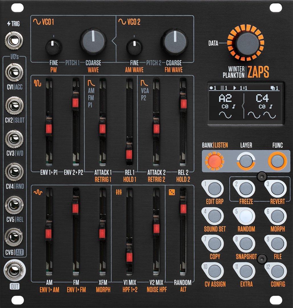The image size is (293, 308).
Task: Click the CV5 REL input jack
Action: click(14, 205)
